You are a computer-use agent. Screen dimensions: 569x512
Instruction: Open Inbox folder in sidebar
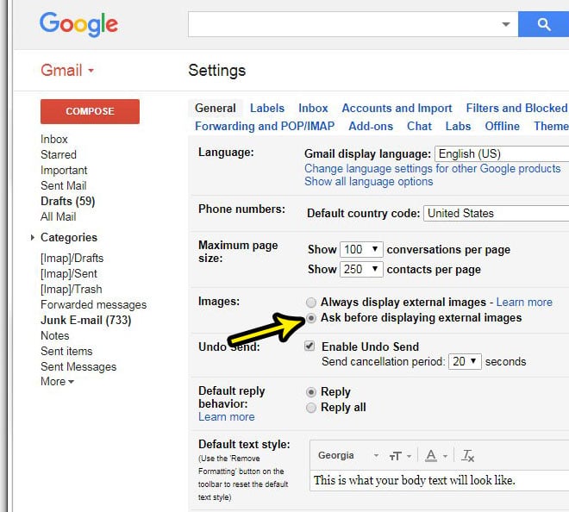point(54,139)
